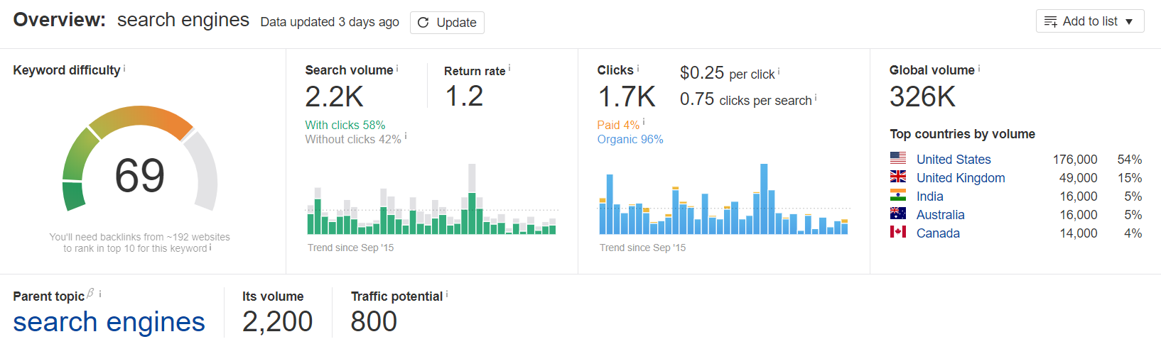Click the Update refresh button
This screenshot has width=1161, height=344.
coord(447,23)
